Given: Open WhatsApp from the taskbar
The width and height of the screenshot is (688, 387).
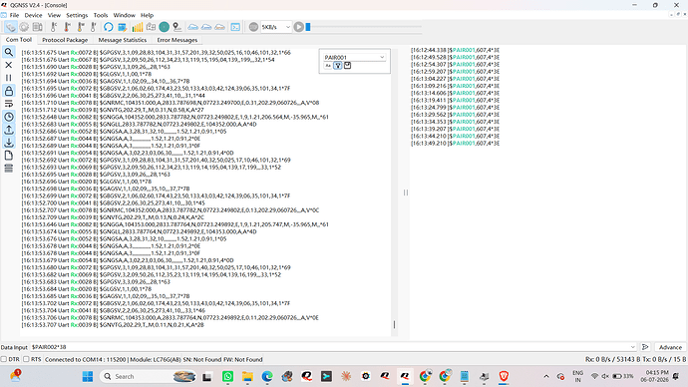Looking at the screenshot, I should (227, 376).
